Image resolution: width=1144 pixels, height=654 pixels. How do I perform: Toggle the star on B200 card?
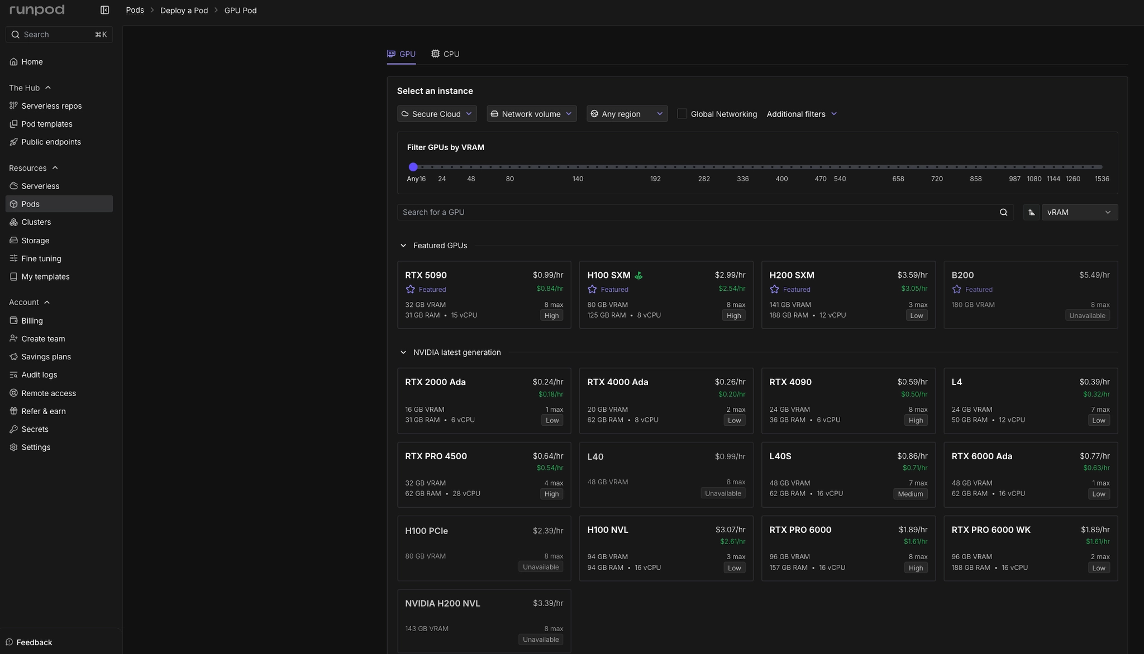coord(957,289)
